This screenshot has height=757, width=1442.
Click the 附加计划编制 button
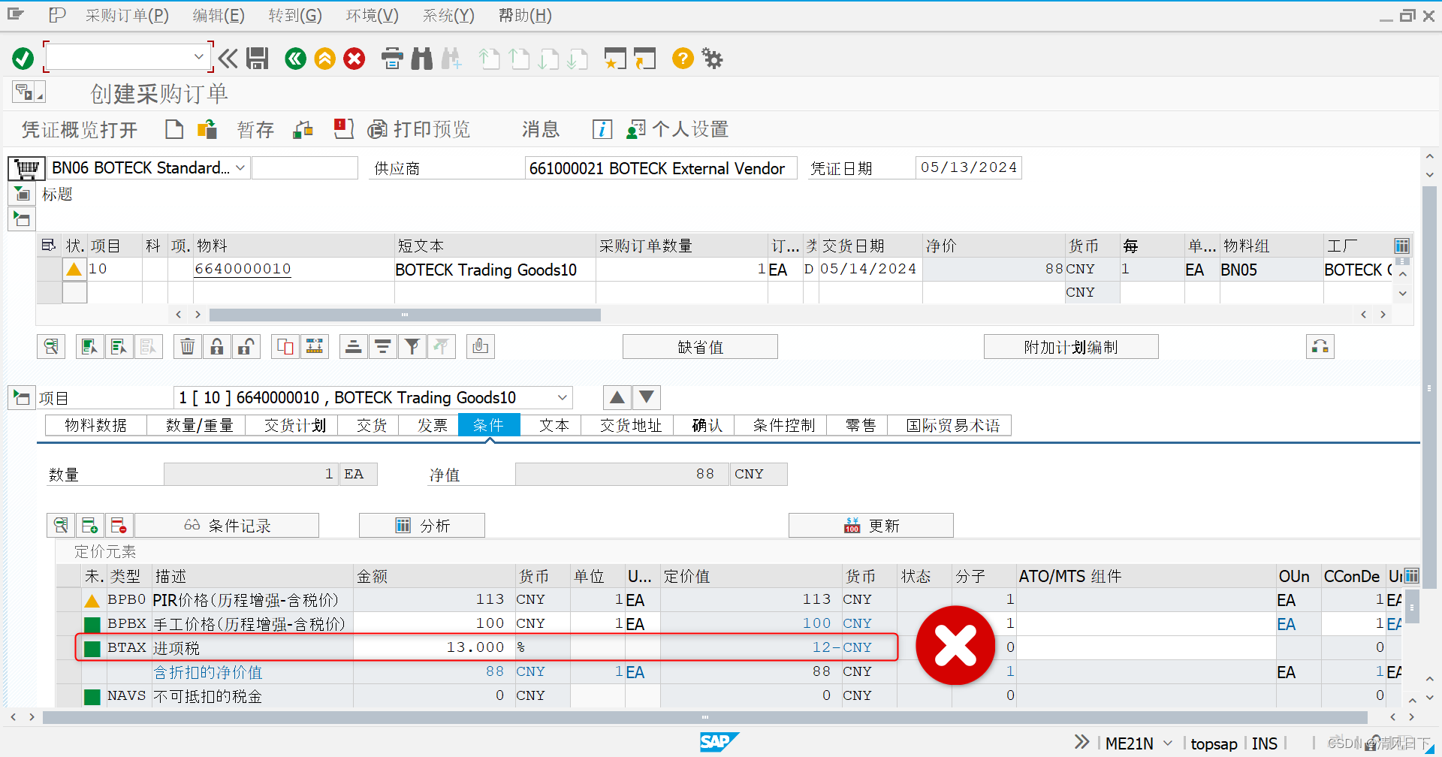(x=1071, y=347)
